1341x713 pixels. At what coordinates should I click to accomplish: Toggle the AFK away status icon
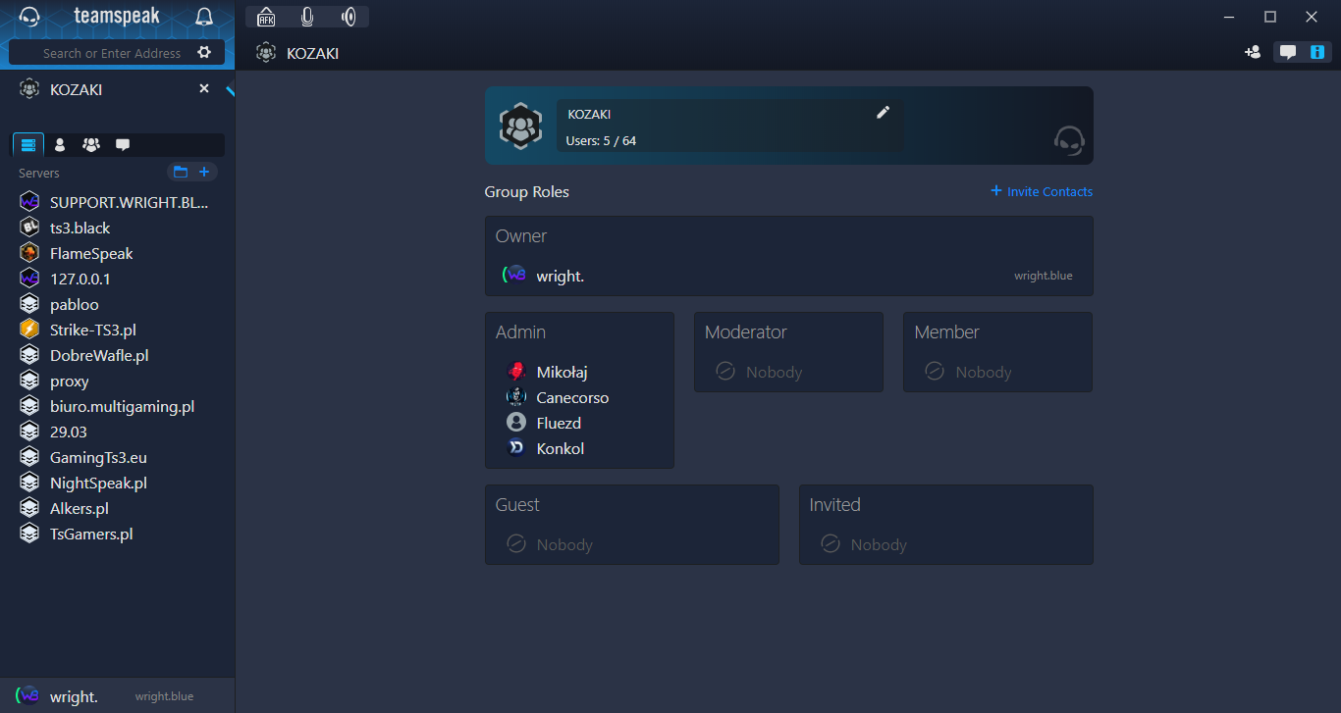266,17
